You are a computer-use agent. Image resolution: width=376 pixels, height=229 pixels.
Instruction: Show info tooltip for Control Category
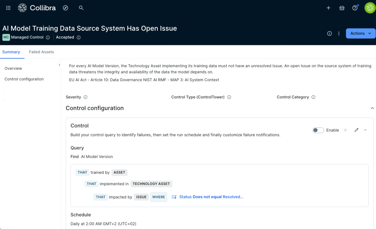[313, 97]
